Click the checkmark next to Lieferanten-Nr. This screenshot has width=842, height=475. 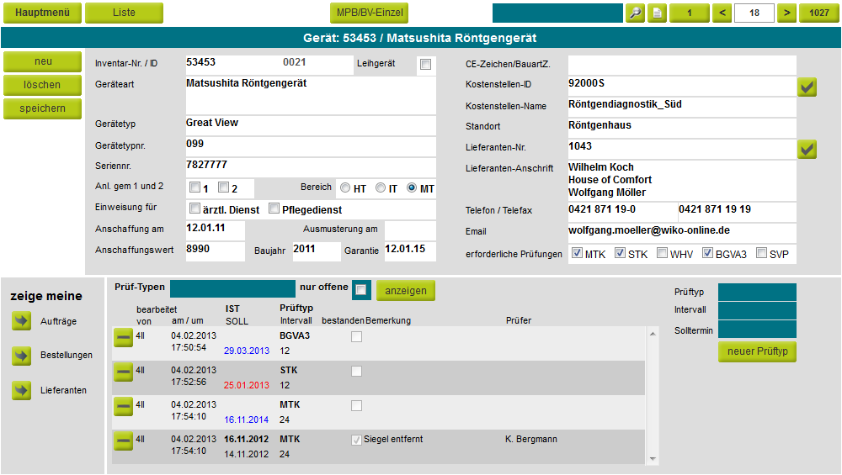click(x=807, y=149)
